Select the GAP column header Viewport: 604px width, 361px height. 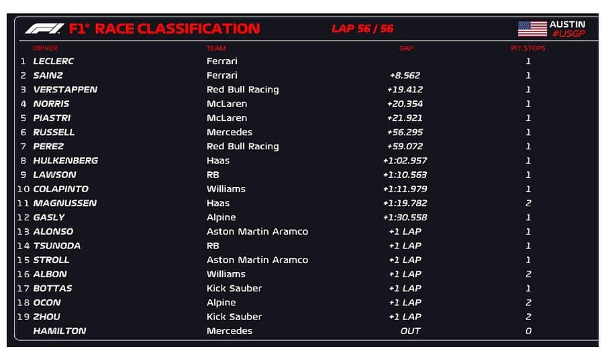[406, 48]
